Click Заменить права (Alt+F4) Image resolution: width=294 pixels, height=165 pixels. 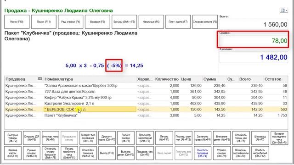tap(203, 138)
